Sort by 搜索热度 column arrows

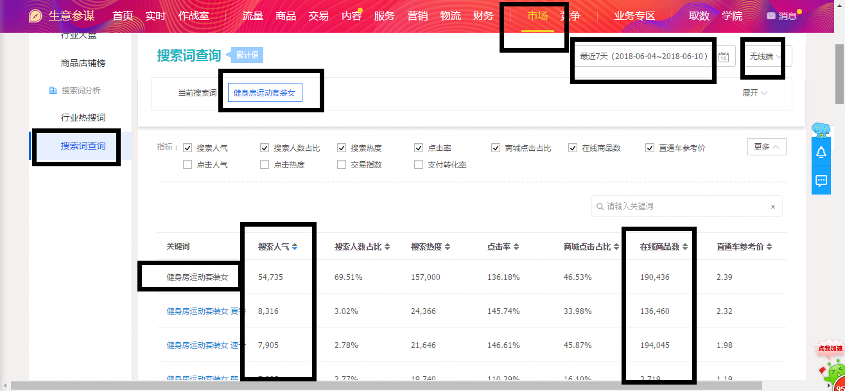pyautogui.click(x=448, y=247)
